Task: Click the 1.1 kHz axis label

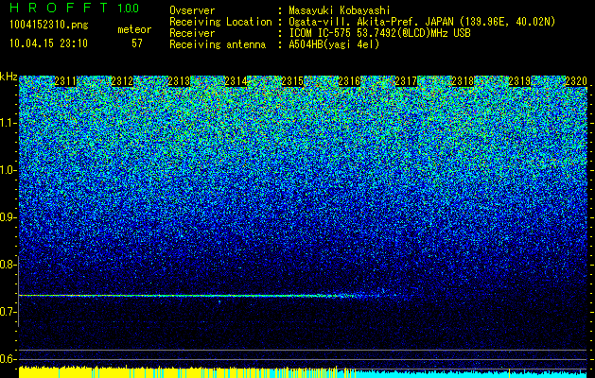Action: [x=9, y=123]
